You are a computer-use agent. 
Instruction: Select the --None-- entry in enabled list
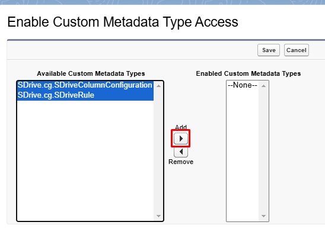click(243, 85)
